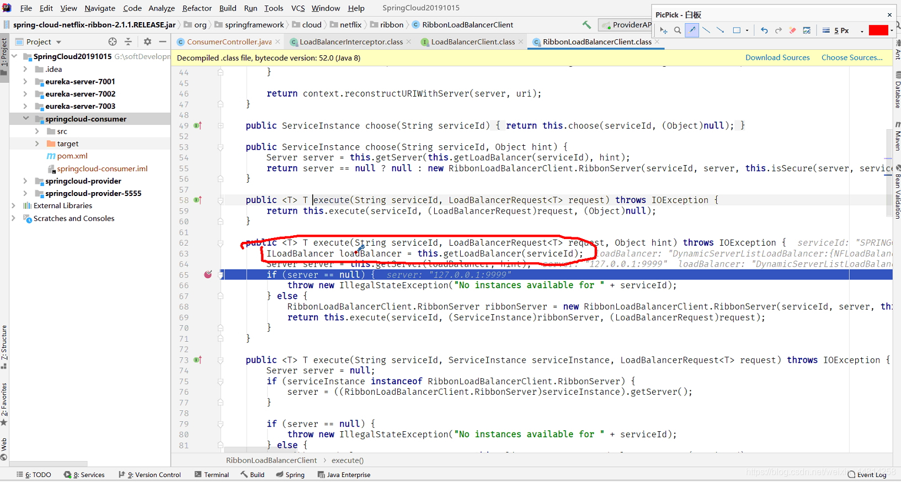This screenshot has width=901, height=482.
Task: Open the TODO tool window
Action: pyautogui.click(x=34, y=475)
